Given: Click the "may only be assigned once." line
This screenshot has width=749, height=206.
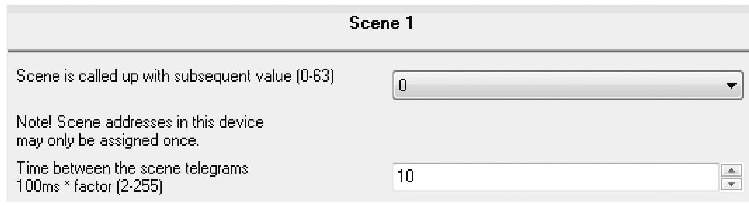Looking at the screenshot, I should coord(107,141).
